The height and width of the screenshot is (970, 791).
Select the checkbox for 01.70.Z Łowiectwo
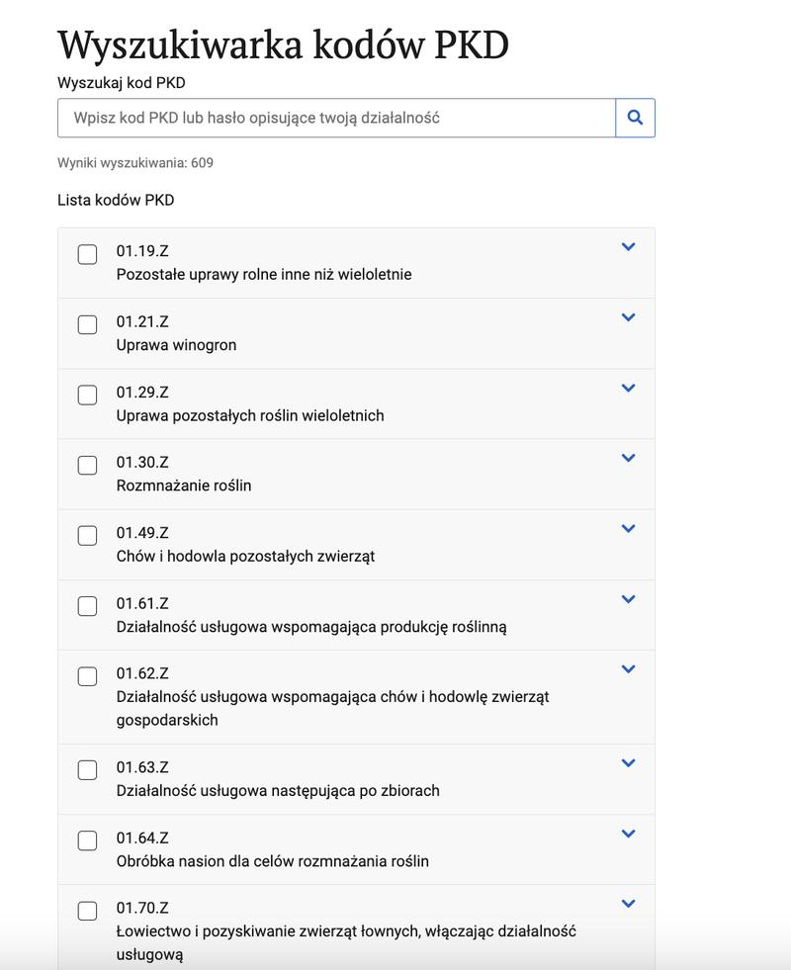tap(87, 913)
